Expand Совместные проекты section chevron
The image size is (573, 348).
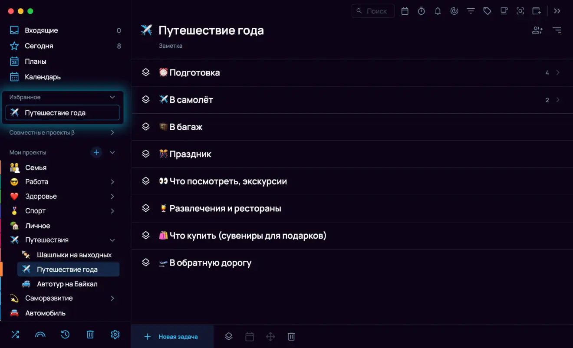(112, 132)
